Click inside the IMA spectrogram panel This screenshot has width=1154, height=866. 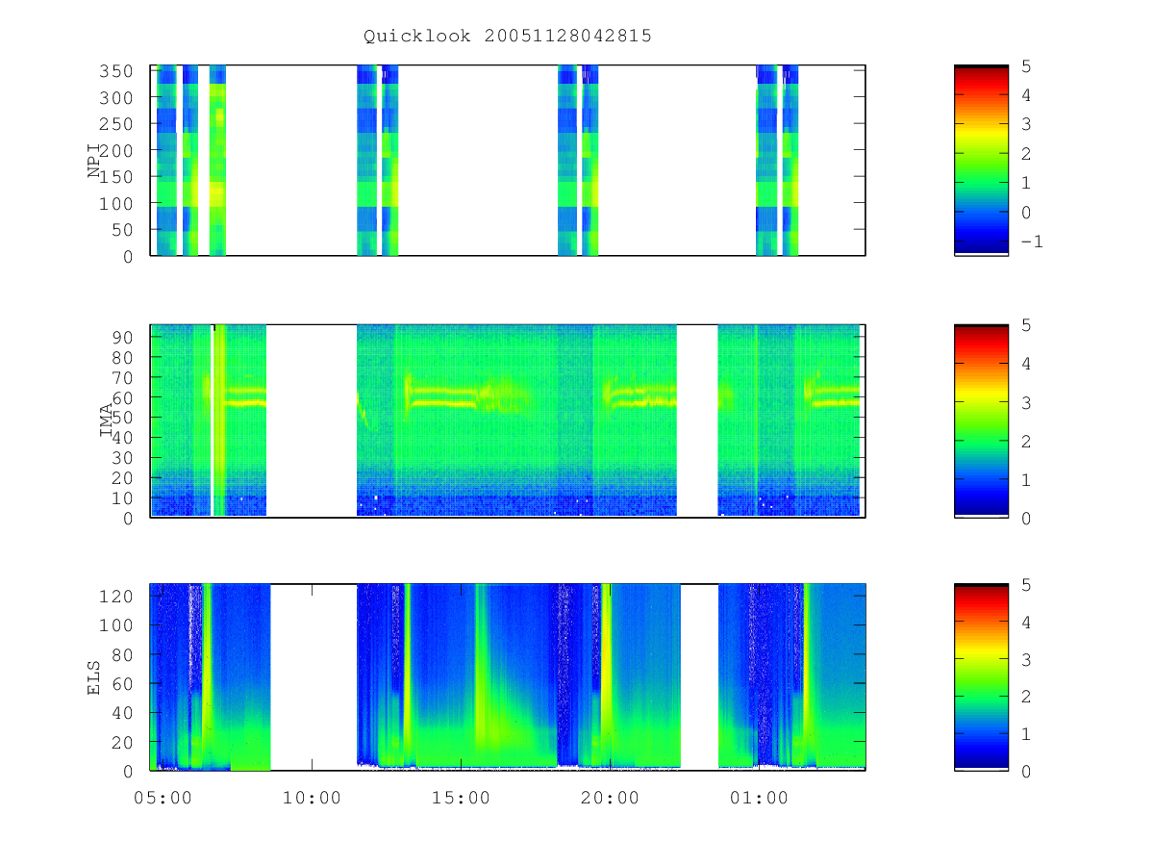coord(508,421)
